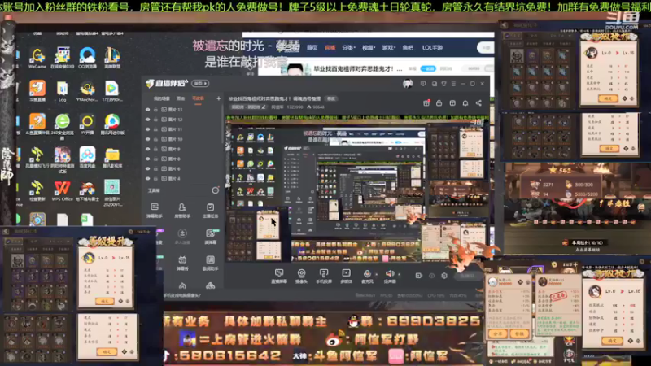This screenshot has height=366, width=651.
Task: Click the 麦克风 microphone icon
Action: pos(367,273)
